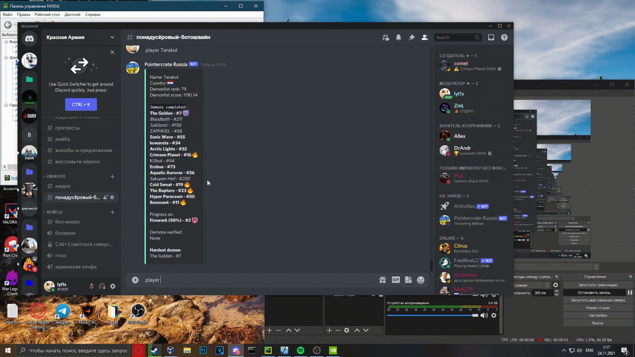635x357 pixels.
Task: Deafen audio with the headphones toggle
Action: (102, 286)
